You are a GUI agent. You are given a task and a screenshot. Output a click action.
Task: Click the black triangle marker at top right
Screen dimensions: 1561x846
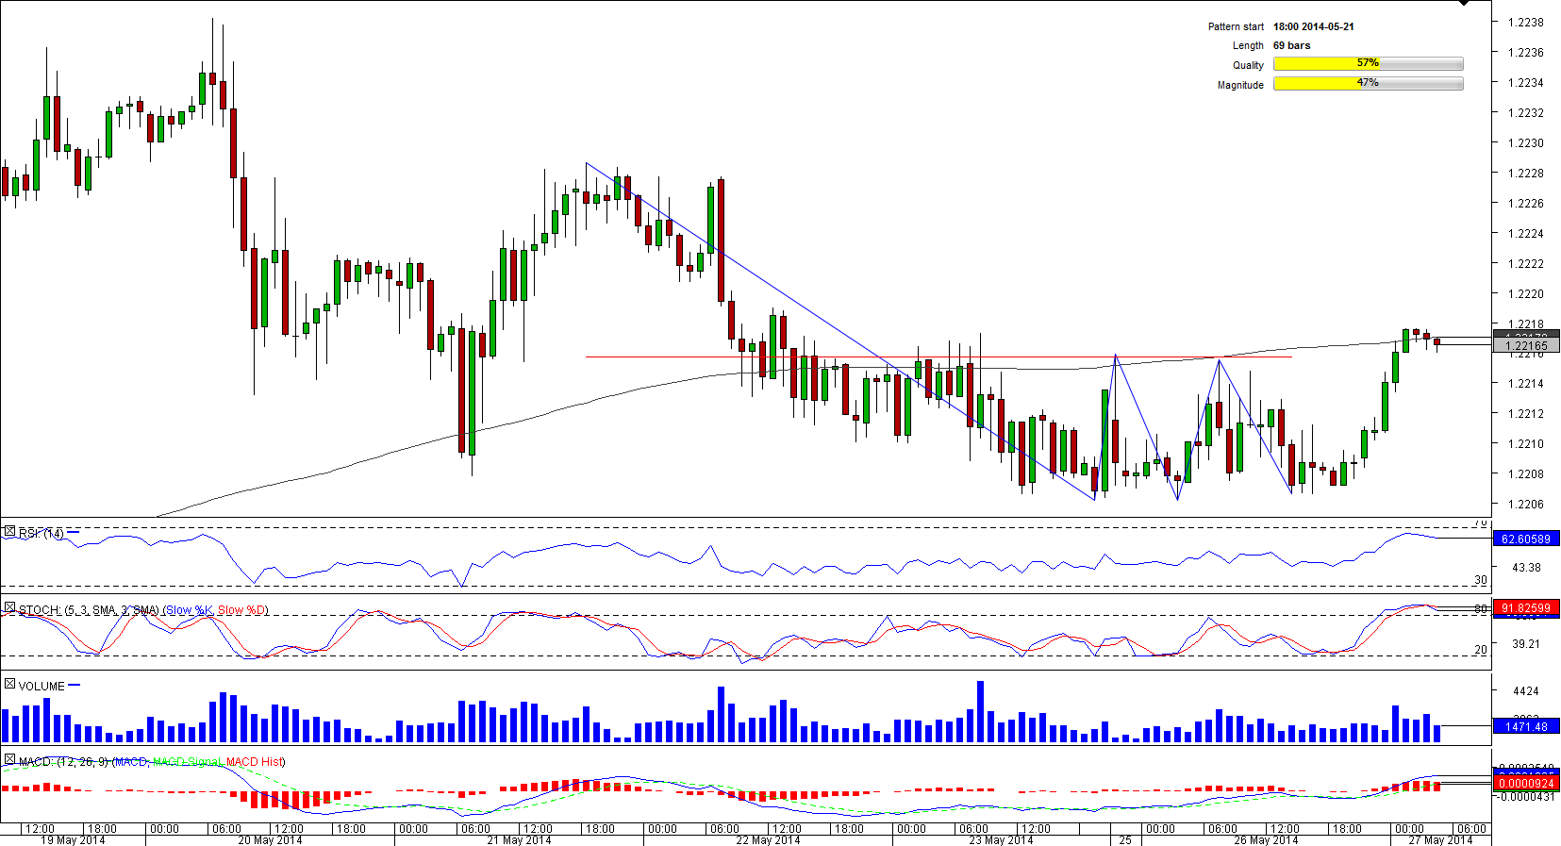click(x=1463, y=4)
